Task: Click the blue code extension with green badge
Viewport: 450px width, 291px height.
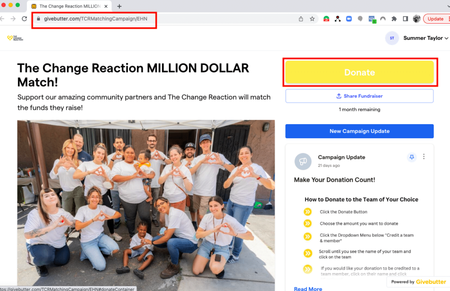Action: (372, 19)
